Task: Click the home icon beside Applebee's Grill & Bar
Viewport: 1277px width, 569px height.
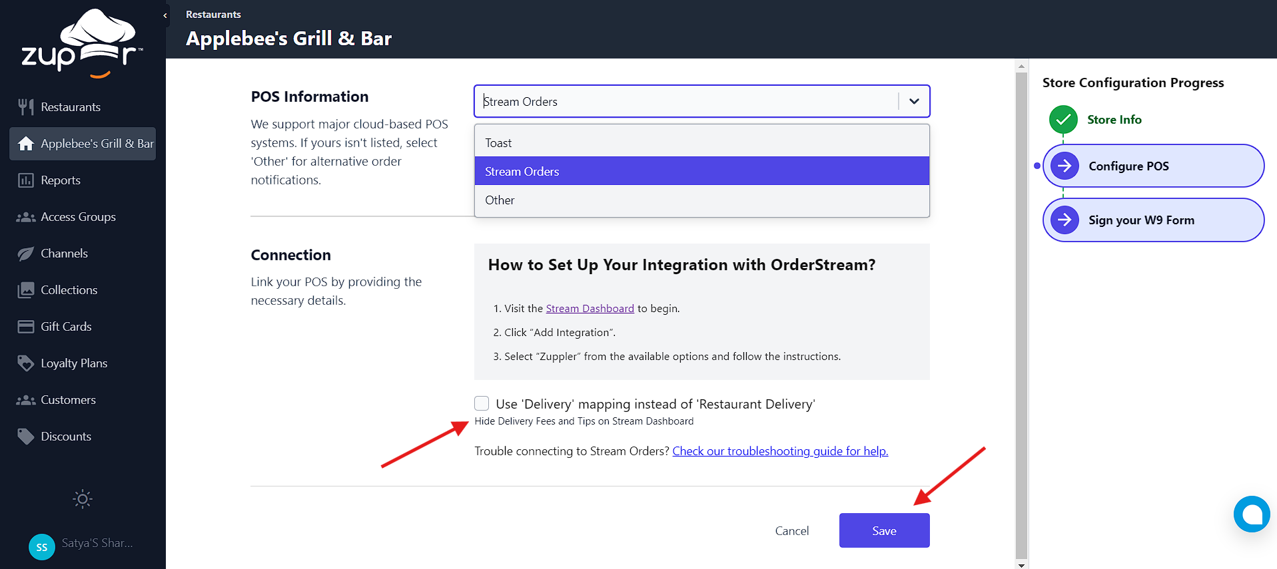Action: click(26, 144)
